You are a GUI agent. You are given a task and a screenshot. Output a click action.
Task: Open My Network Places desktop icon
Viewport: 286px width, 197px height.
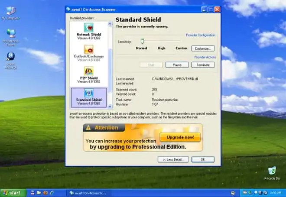click(10, 35)
